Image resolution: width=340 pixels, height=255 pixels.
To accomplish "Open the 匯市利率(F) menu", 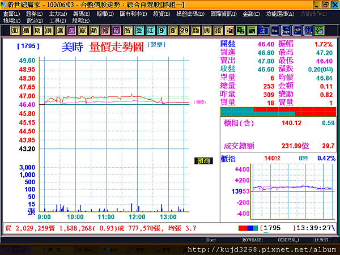I will click(133, 14).
